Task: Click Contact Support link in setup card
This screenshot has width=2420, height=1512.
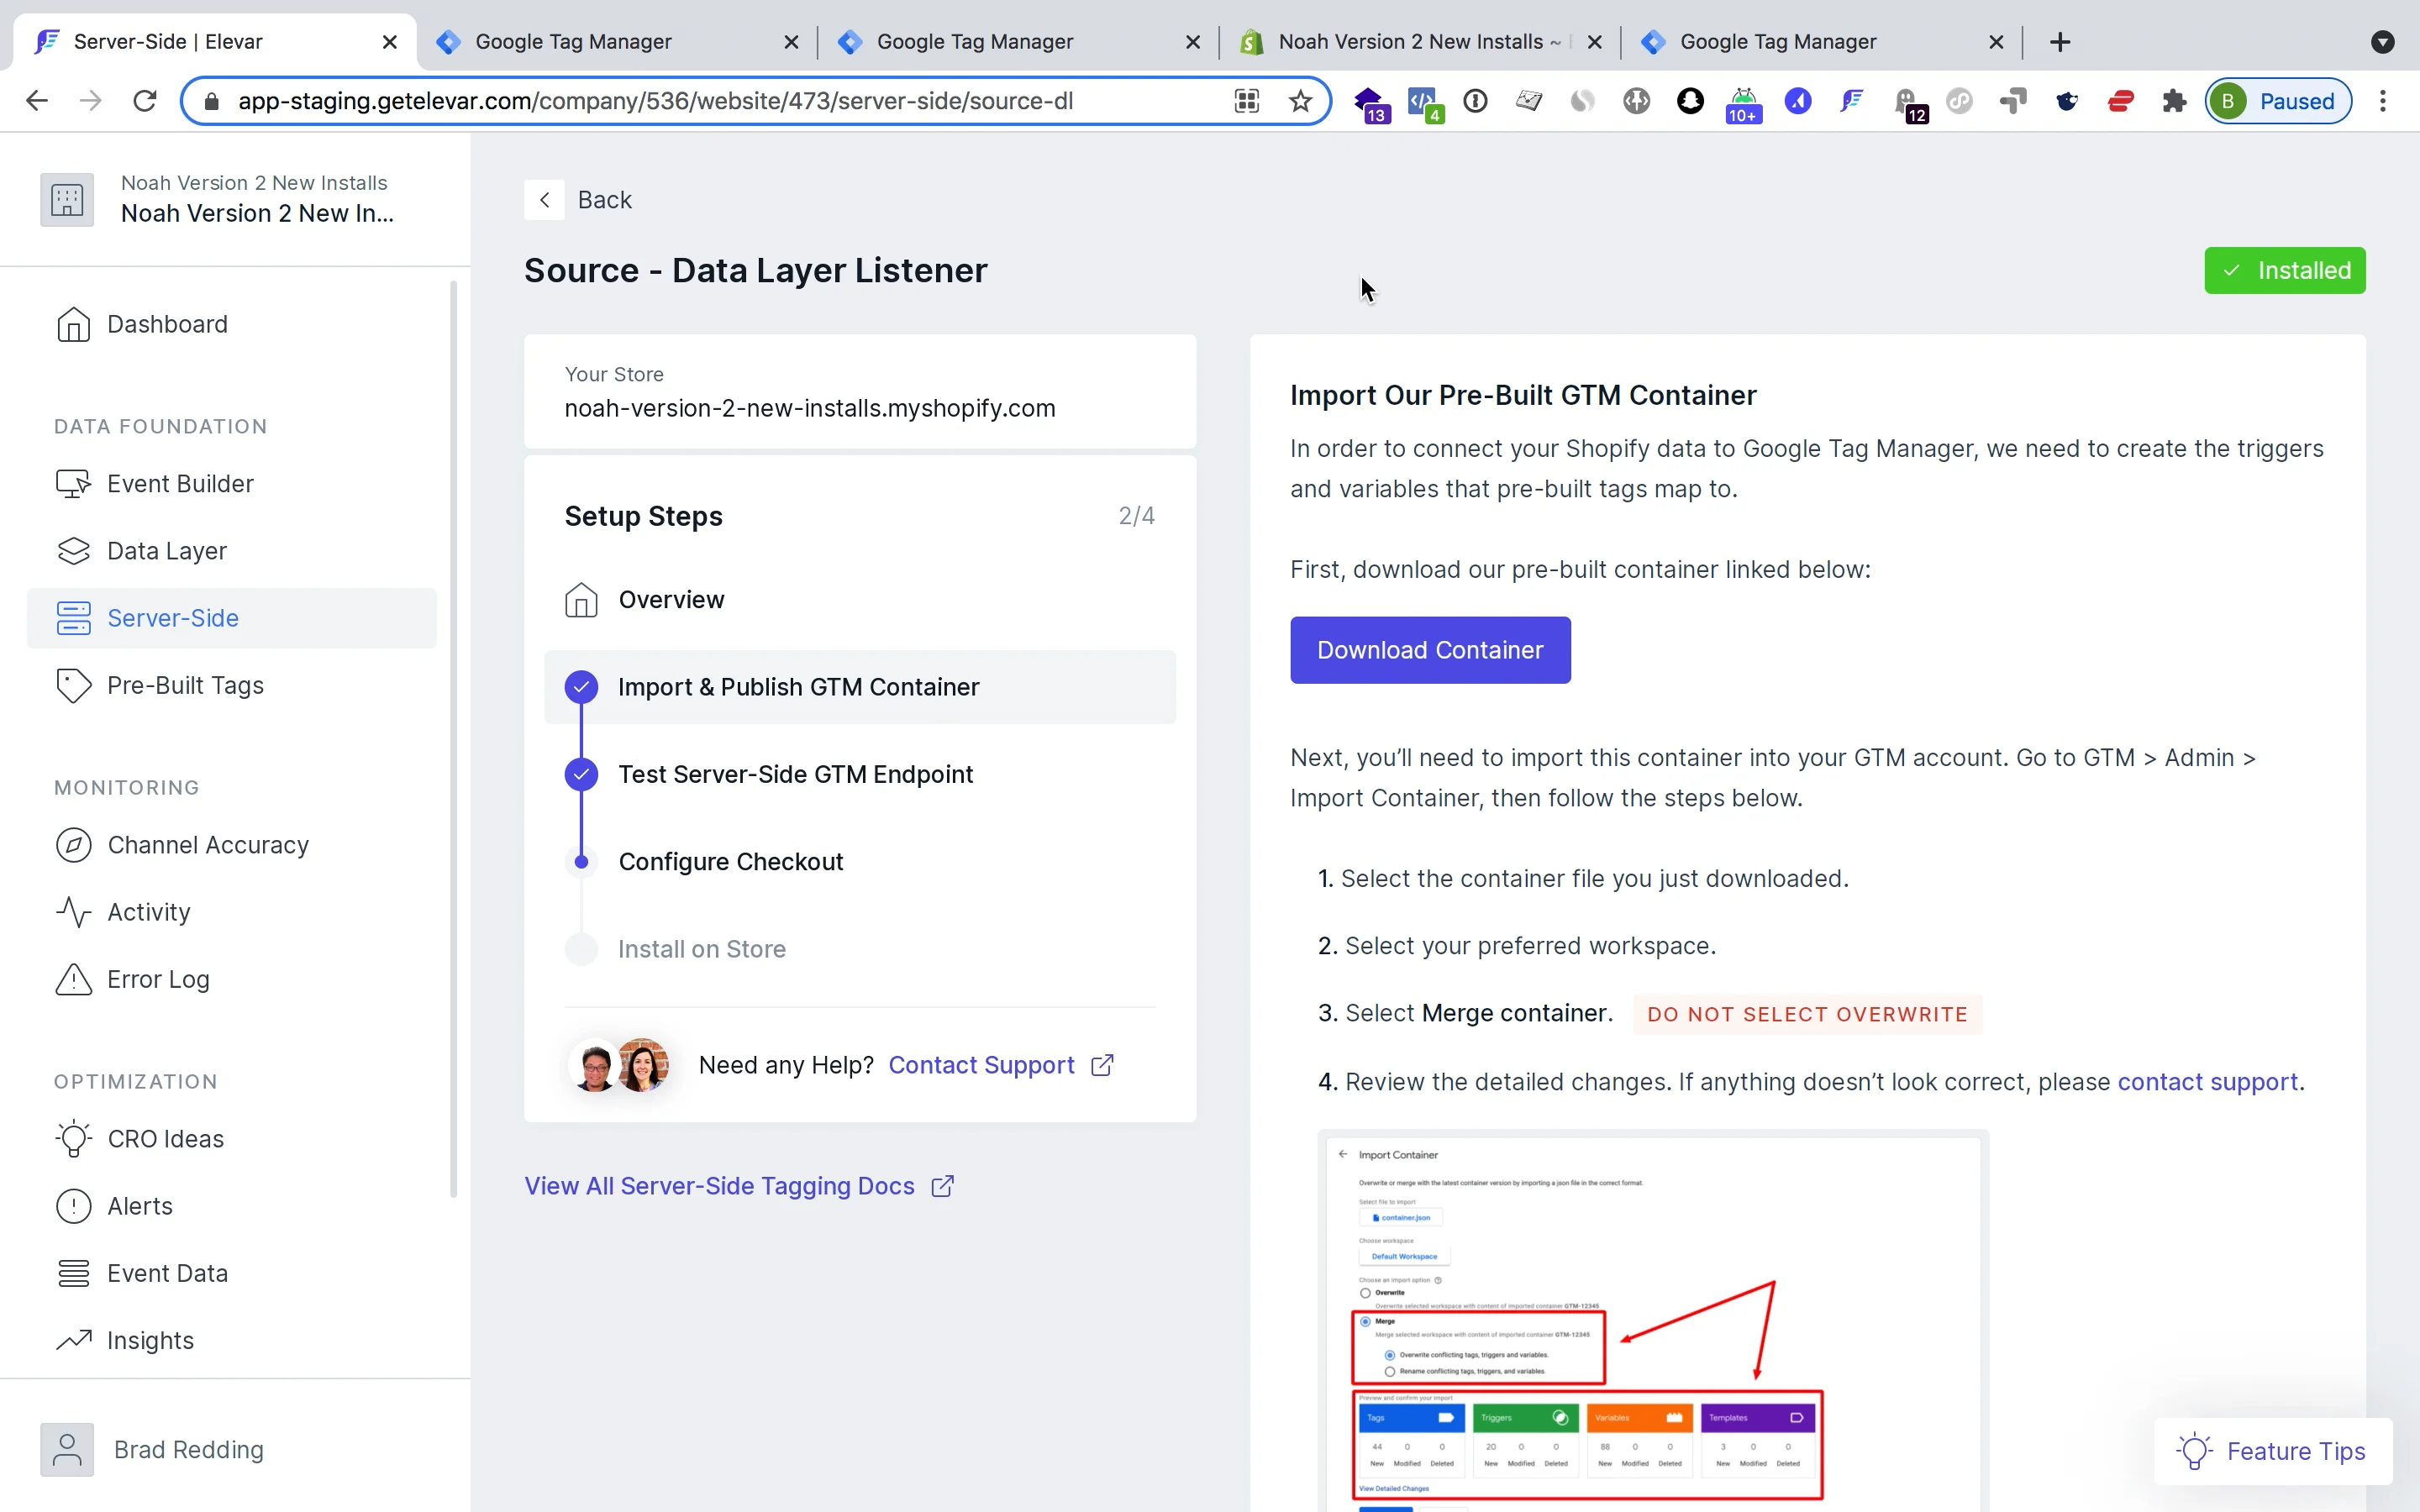Action: pos(1001,1065)
